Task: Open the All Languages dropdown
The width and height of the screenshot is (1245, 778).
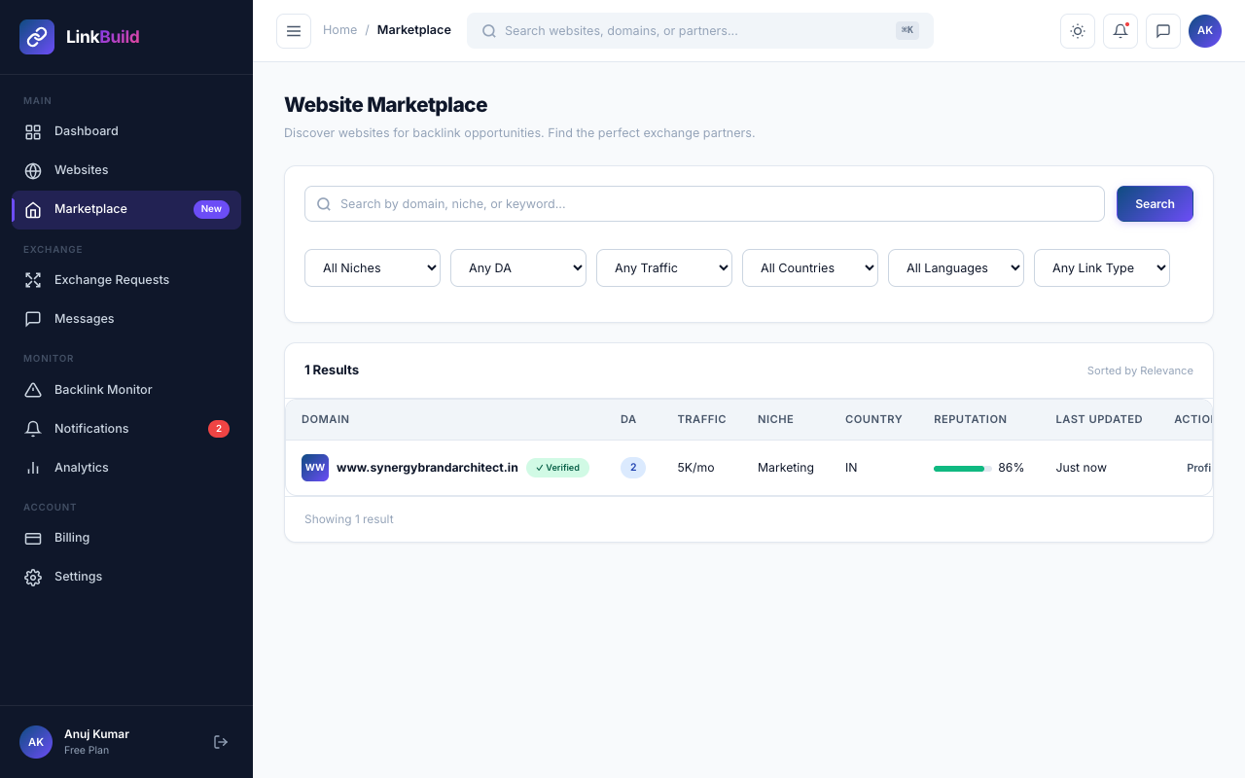Action: pos(956,268)
